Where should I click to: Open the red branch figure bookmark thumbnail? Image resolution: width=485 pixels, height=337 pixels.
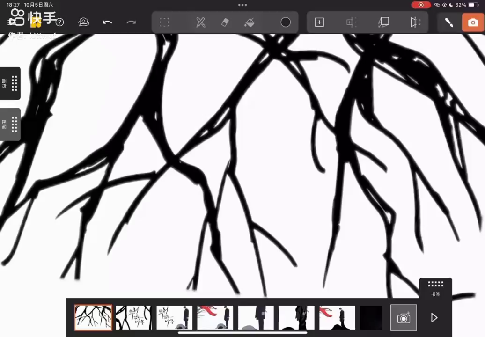pos(215,318)
